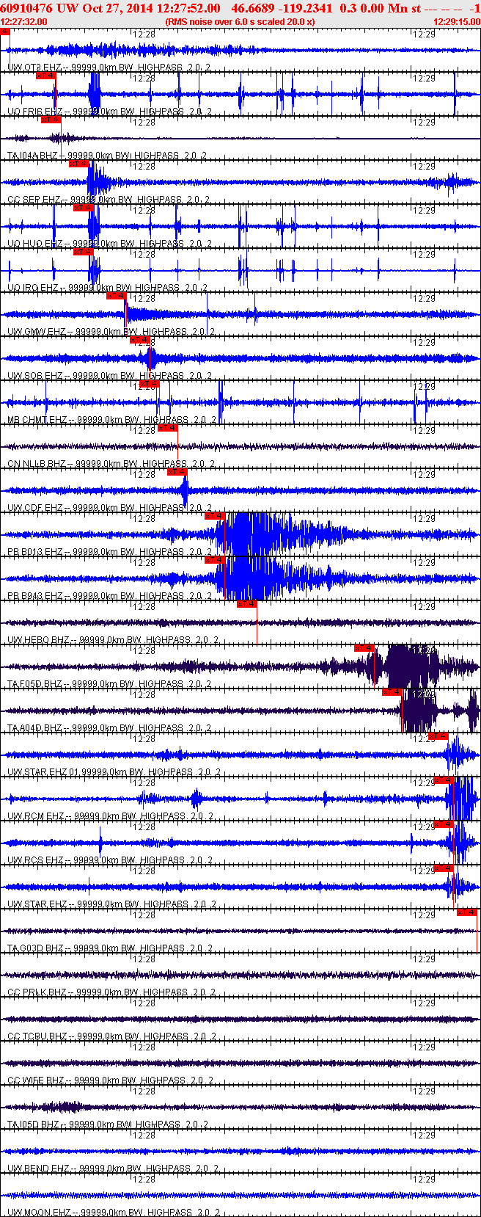Select the red pick marker on TA G03D trace
The image size is (481, 1217).
(466, 912)
